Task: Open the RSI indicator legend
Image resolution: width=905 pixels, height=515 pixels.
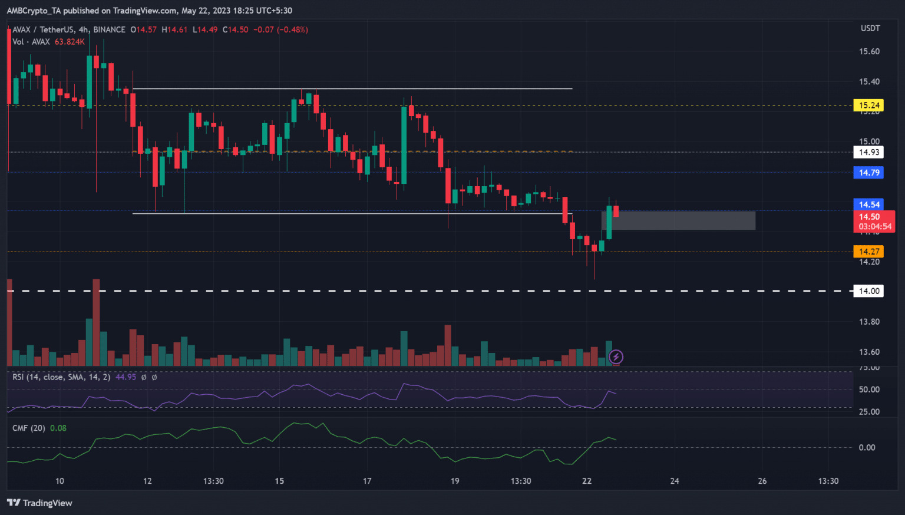Action: coord(61,377)
